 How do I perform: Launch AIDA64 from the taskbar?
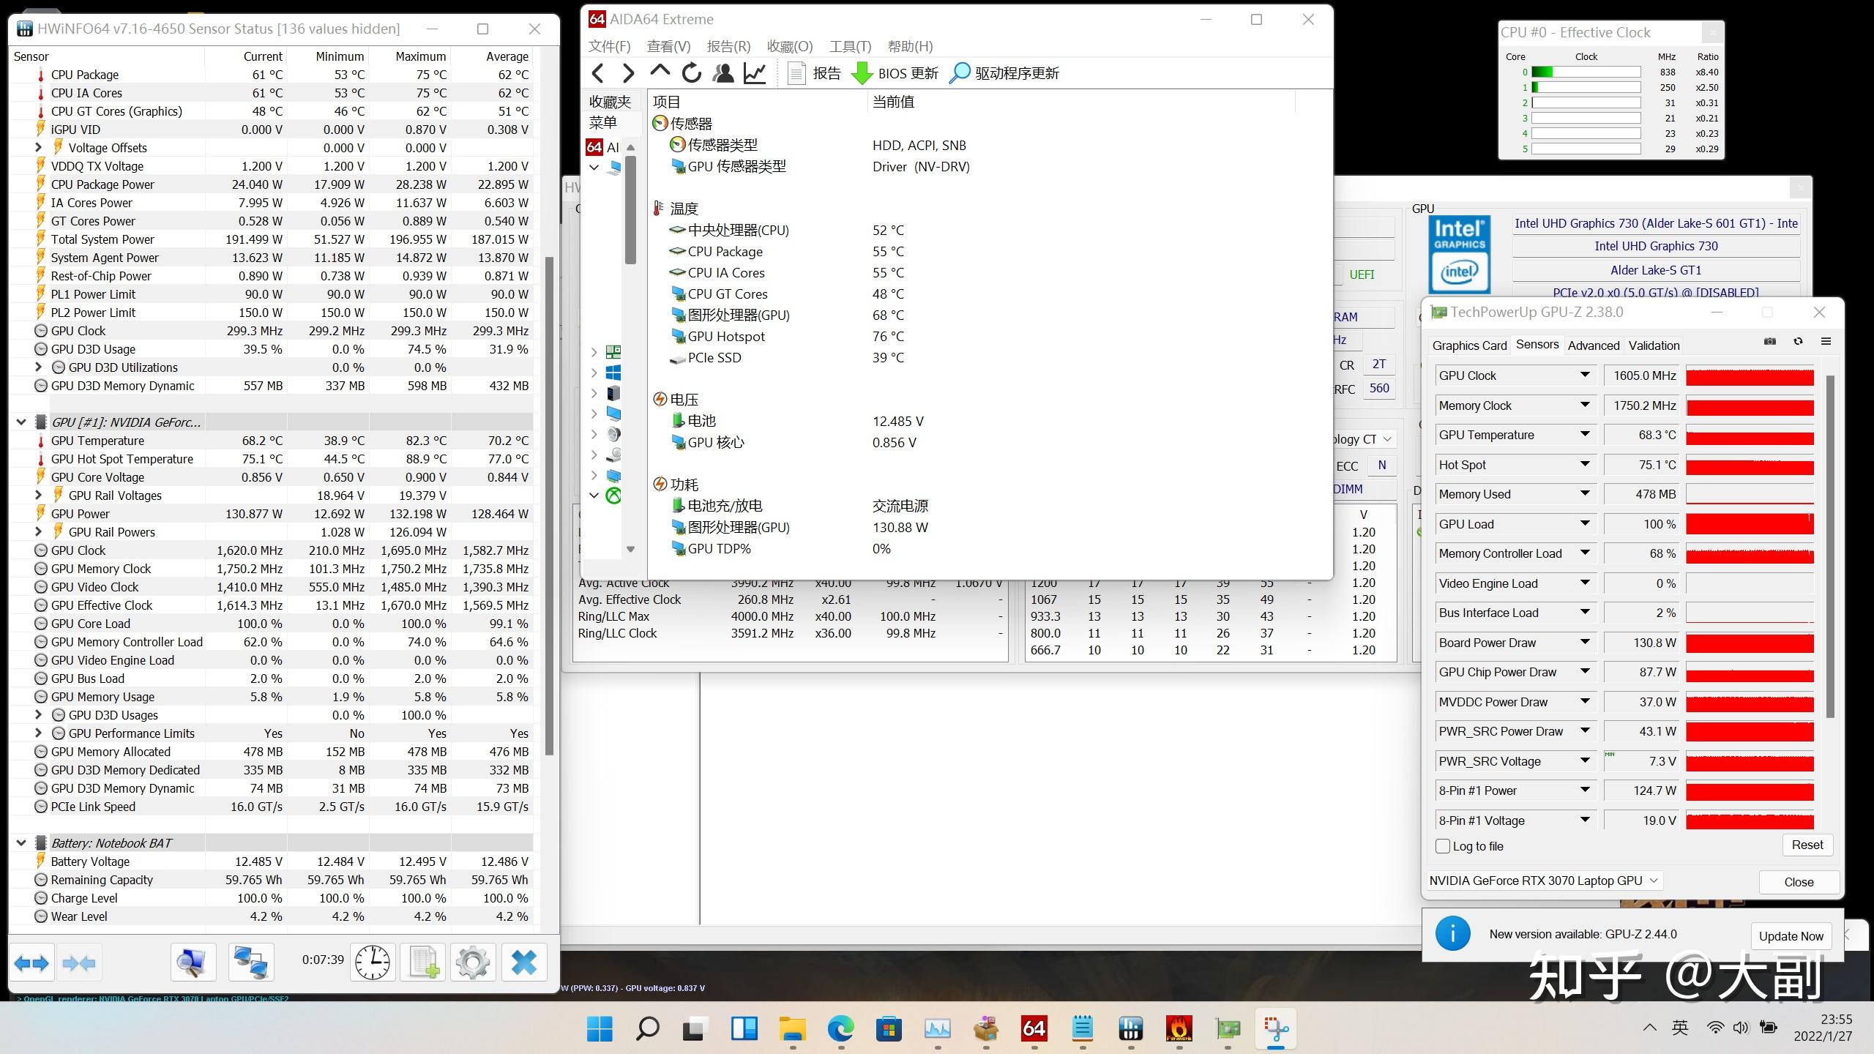pos(1034,1028)
